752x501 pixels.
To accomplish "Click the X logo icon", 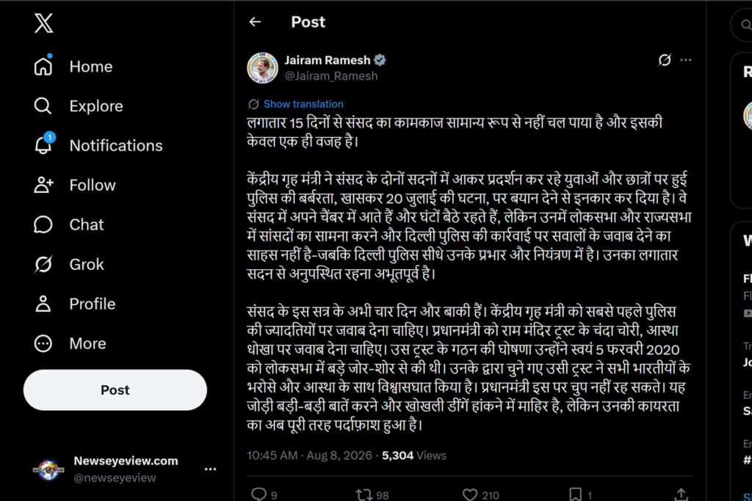I will [43, 23].
